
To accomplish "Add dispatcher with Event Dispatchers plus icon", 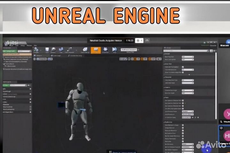I will click(30, 112).
